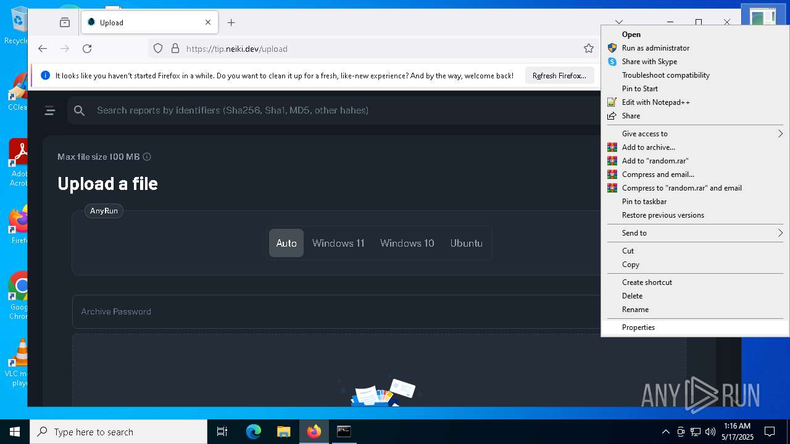The height and width of the screenshot is (444, 790).
Task: Choose Add to "random.rar"
Action: coord(695,161)
